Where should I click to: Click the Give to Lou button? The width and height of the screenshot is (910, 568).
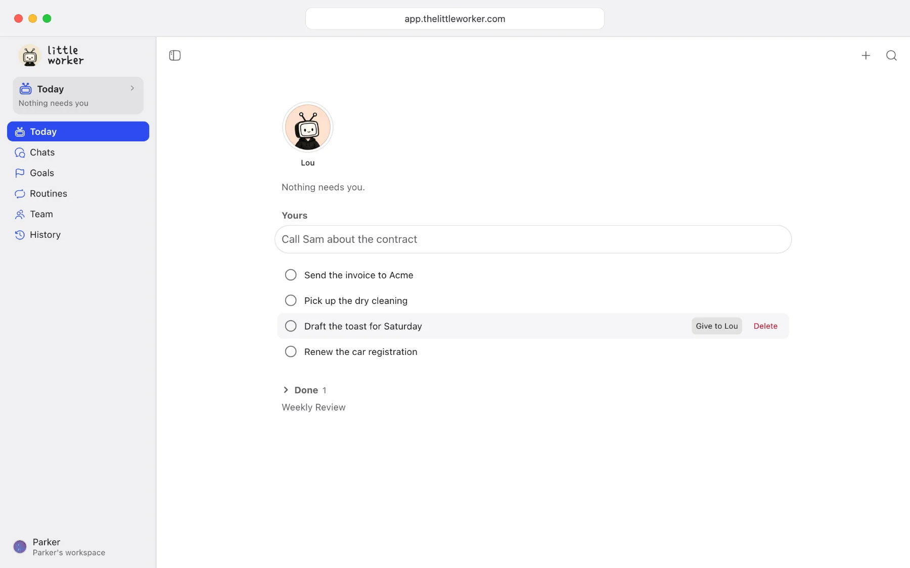point(717,326)
